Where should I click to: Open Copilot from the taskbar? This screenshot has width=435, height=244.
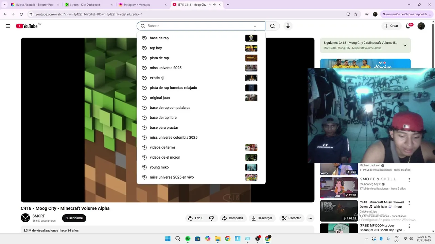(x=208, y=239)
